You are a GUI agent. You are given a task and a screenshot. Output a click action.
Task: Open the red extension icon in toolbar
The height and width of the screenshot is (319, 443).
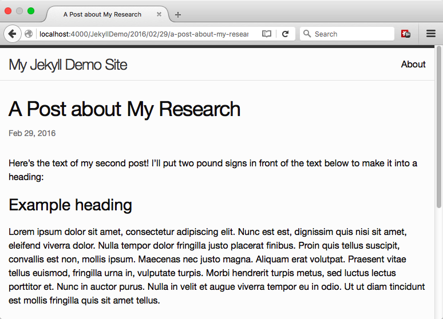(406, 34)
